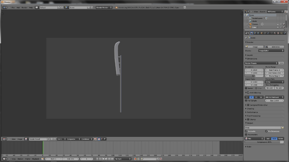Jump to the start frame
Image resolution: width=289 pixels, height=162 pixels.
point(97,159)
